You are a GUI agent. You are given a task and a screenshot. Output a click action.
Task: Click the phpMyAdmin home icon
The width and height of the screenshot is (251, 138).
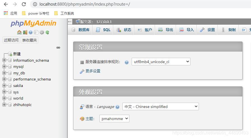pyautogui.click(x=19, y=32)
